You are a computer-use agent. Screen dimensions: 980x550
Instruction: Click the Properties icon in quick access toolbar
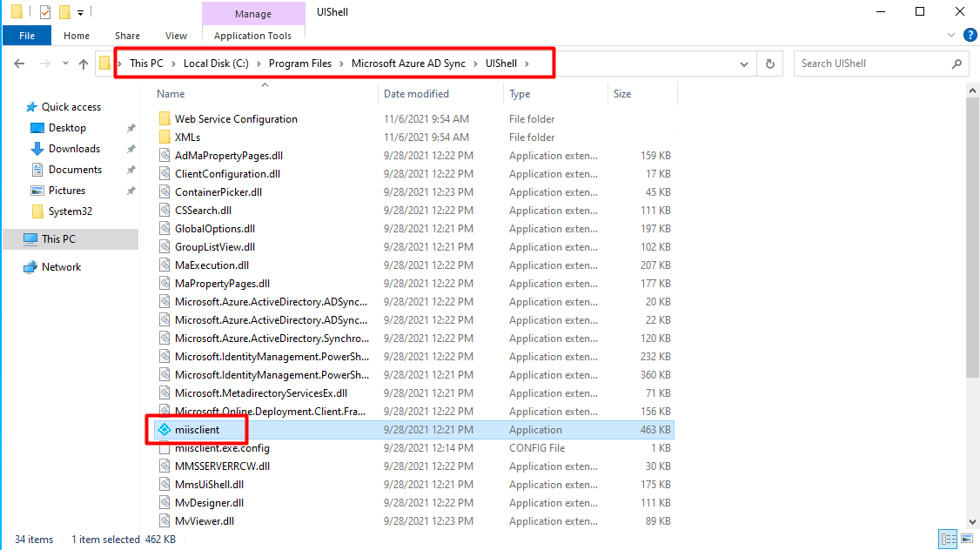pyautogui.click(x=45, y=12)
